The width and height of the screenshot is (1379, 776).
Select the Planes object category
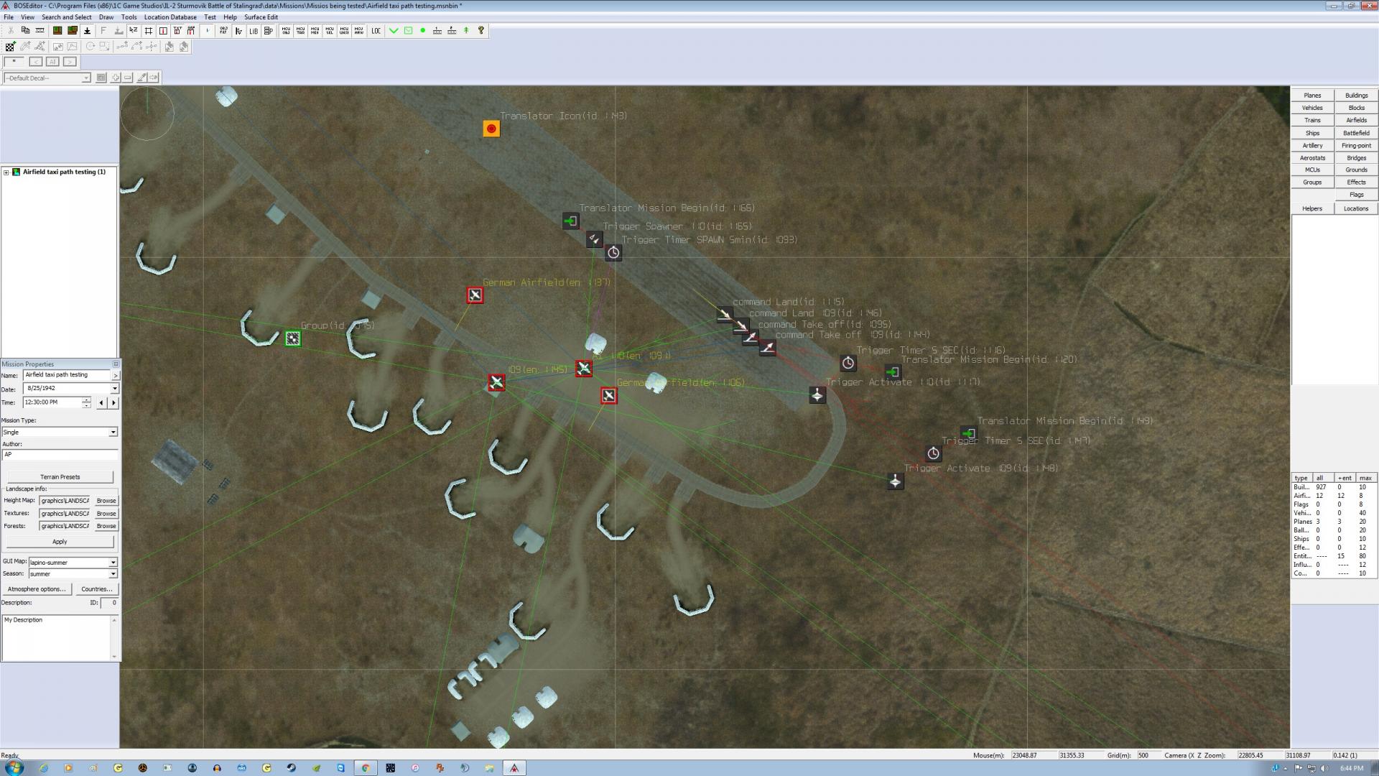[x=1312, y=96]
